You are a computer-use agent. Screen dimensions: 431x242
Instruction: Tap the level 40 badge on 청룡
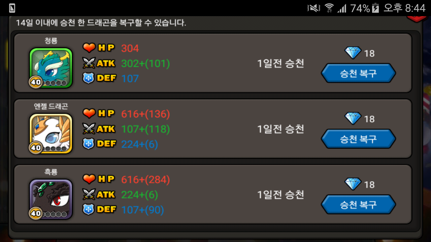[36, 82]
